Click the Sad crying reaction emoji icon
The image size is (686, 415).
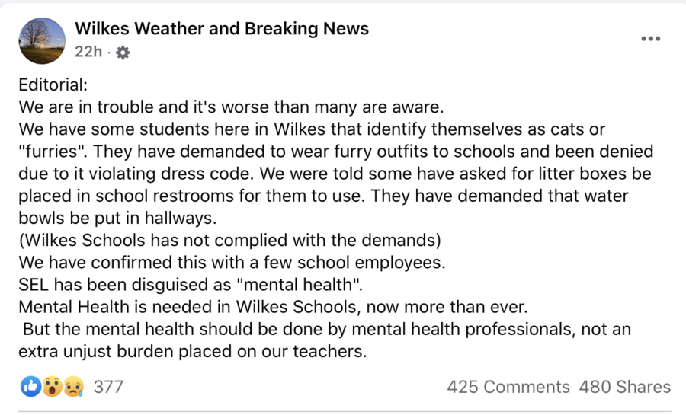pyautogui.click(x=73, y=387)
